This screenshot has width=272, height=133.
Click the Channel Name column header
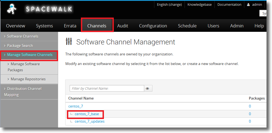pyautogui.click(x=81, y=98)
